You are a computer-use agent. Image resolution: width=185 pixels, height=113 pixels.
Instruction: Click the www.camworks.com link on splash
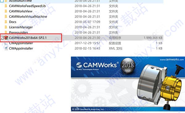[172, 60]
